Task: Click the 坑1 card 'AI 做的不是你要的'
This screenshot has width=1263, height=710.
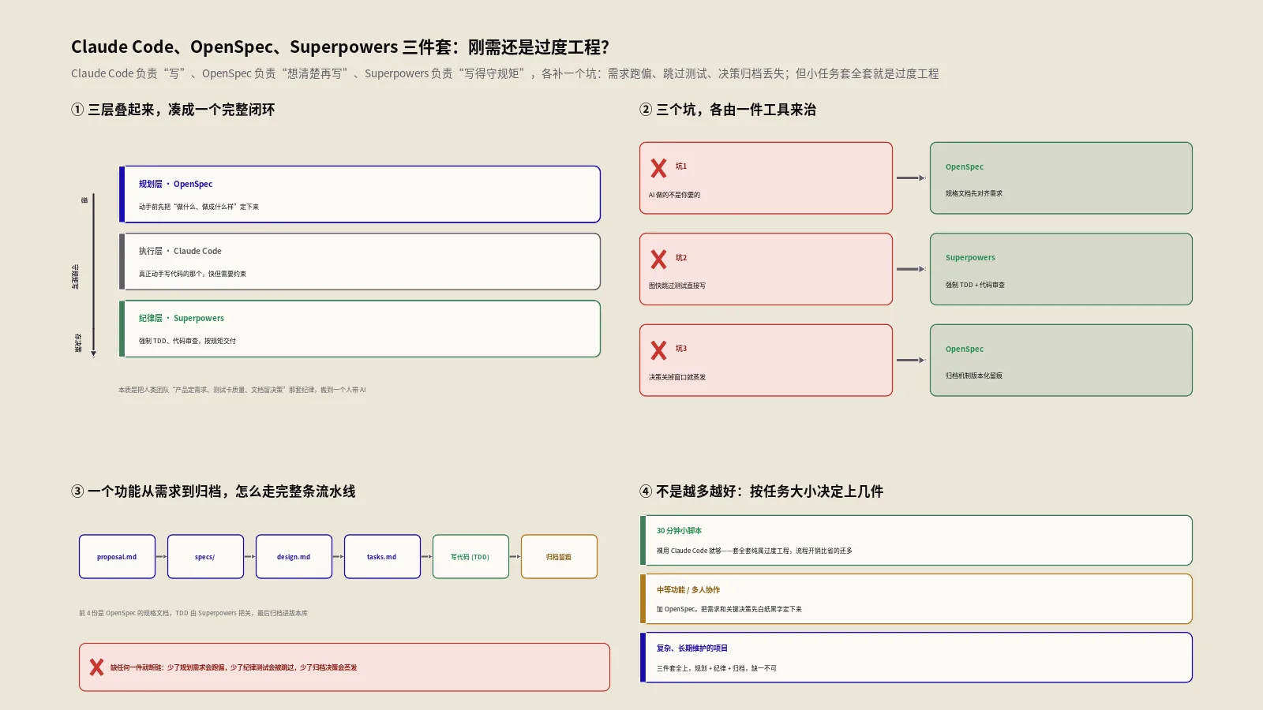Action: pos(766,178)
